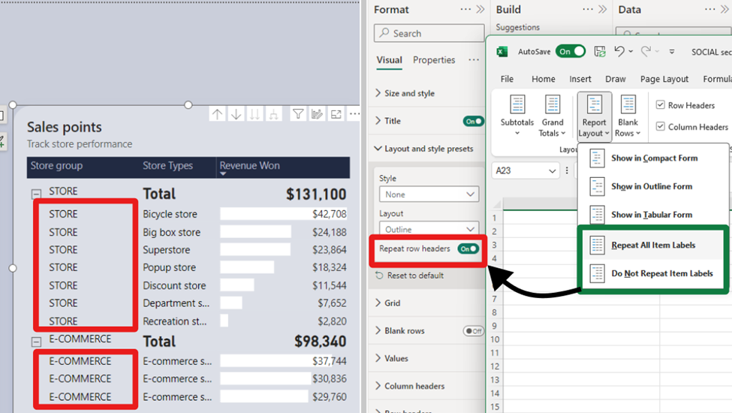Click the Bicycle store revenue bar

coord(283,214)
